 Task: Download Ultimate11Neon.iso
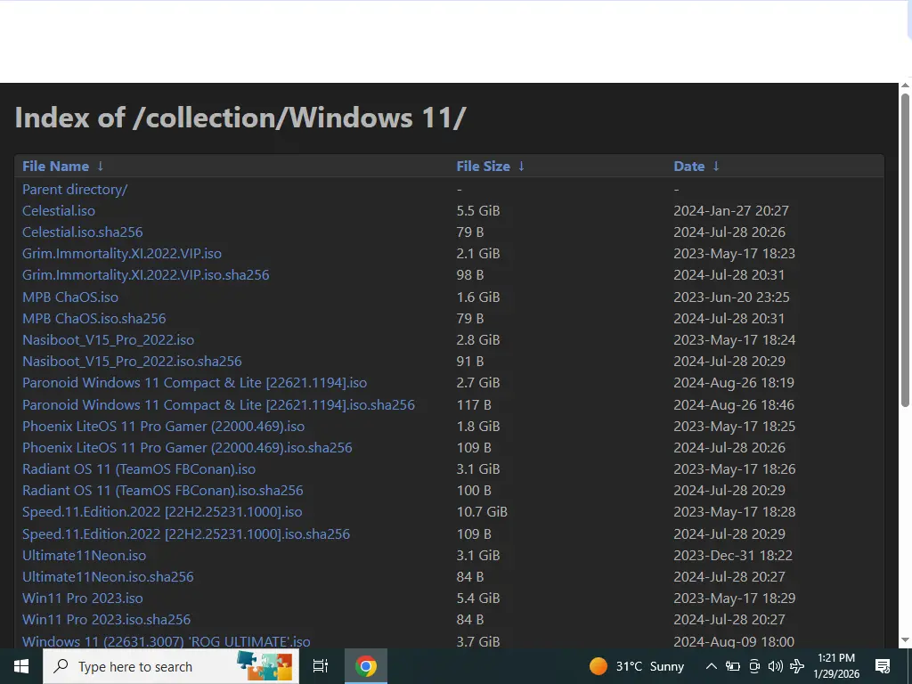click(84, 556)
